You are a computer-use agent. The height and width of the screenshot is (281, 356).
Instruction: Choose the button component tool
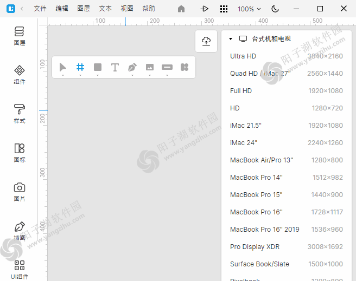click(167, 67)
